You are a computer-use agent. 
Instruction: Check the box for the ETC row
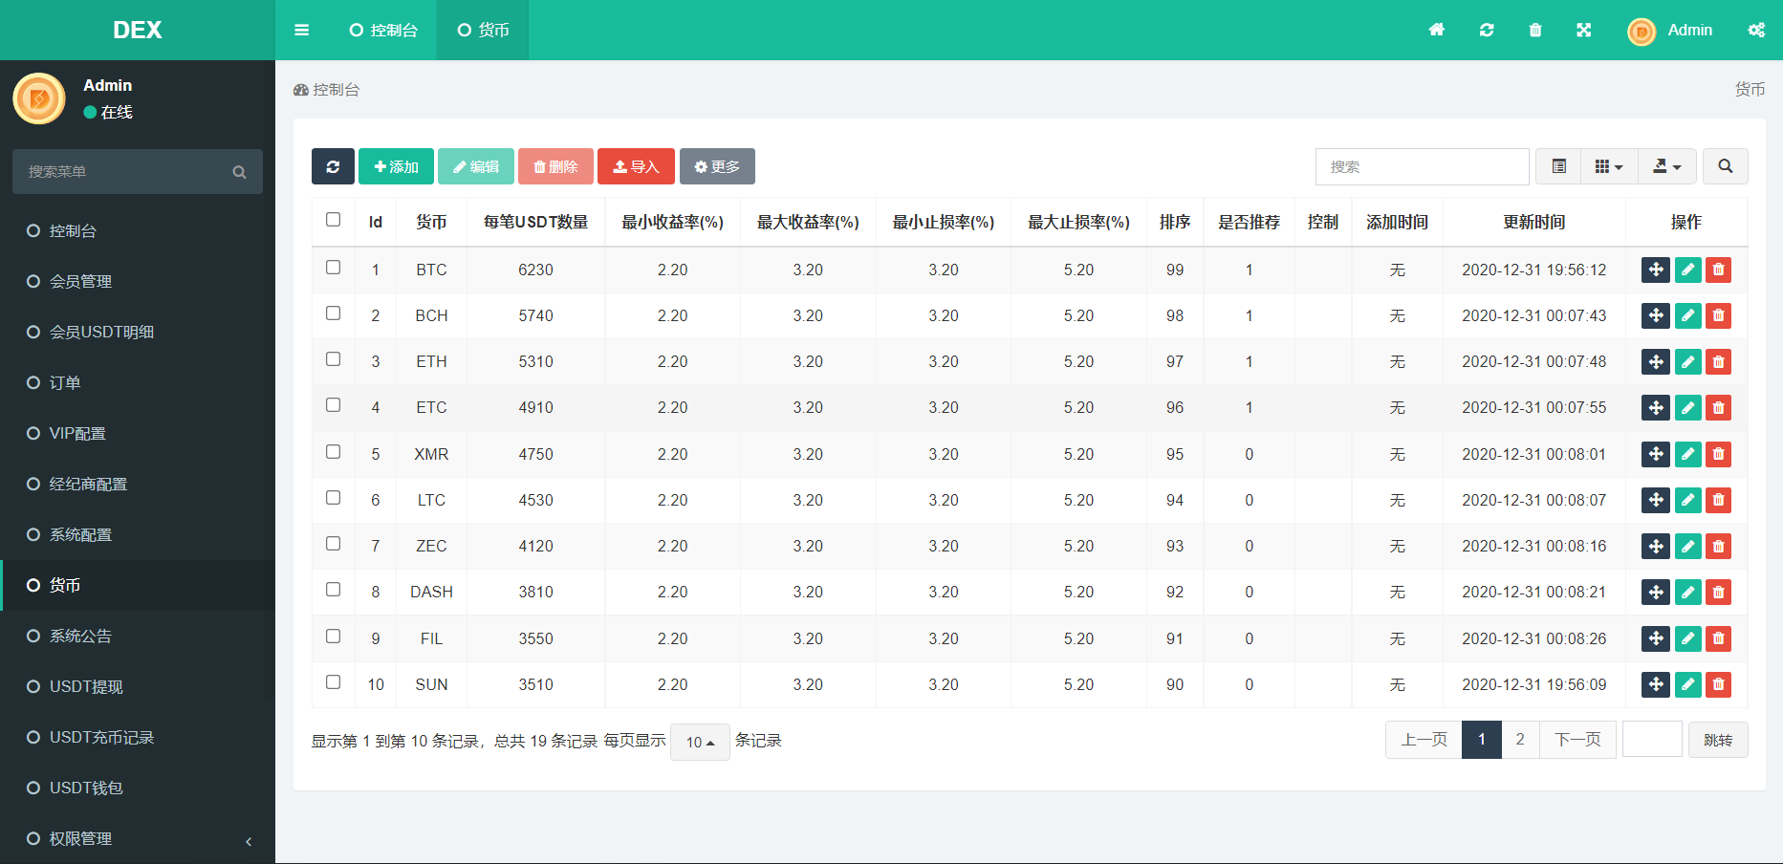[333, 405]
